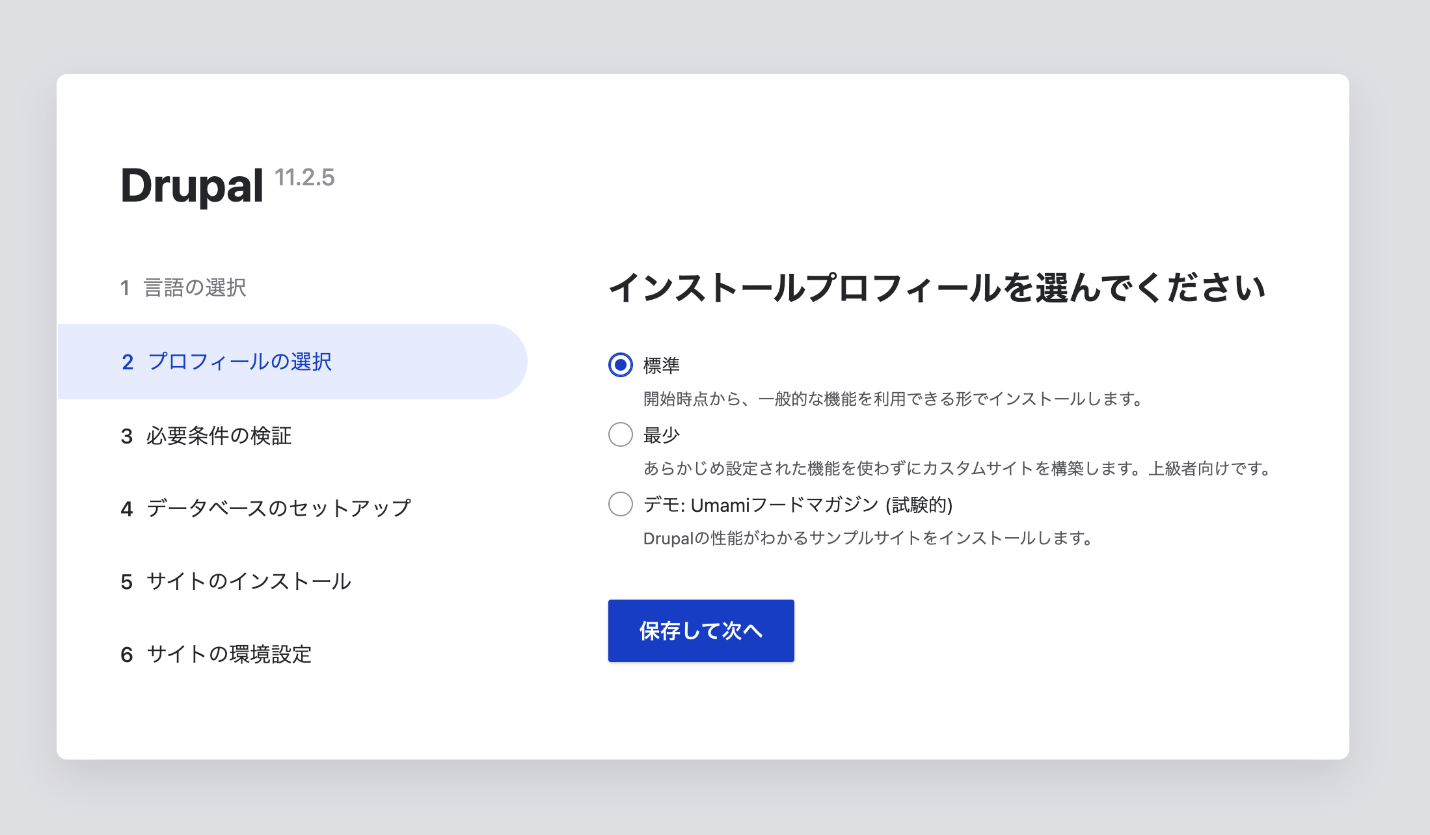Click the 保存して次へ button
This screenshot has width=1430, height=835.
coord(701,630)
